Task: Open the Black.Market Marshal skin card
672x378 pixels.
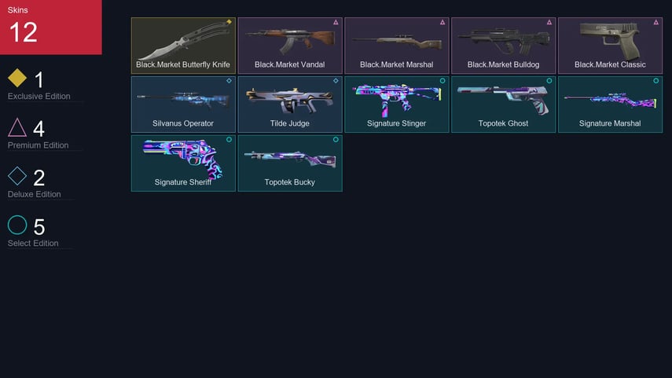Action: click(x=396, y=46)
